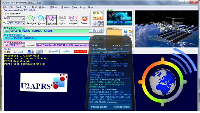Expand the For YB0X-1 dropdown

pos(23,45)
